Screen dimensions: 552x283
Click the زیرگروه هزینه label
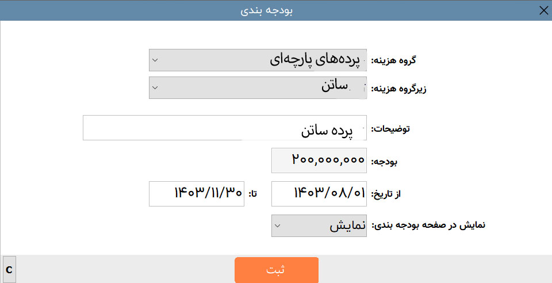pyautogui.click(x=399, y=89)
